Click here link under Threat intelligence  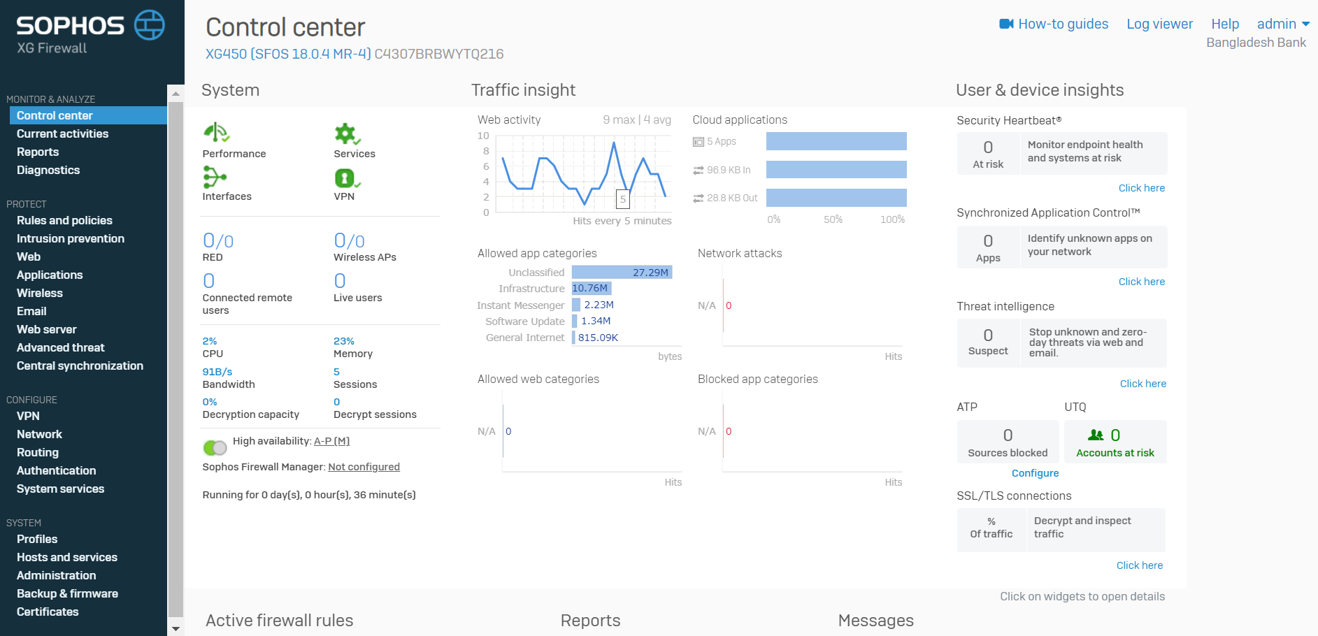[x=1142, y=384]
